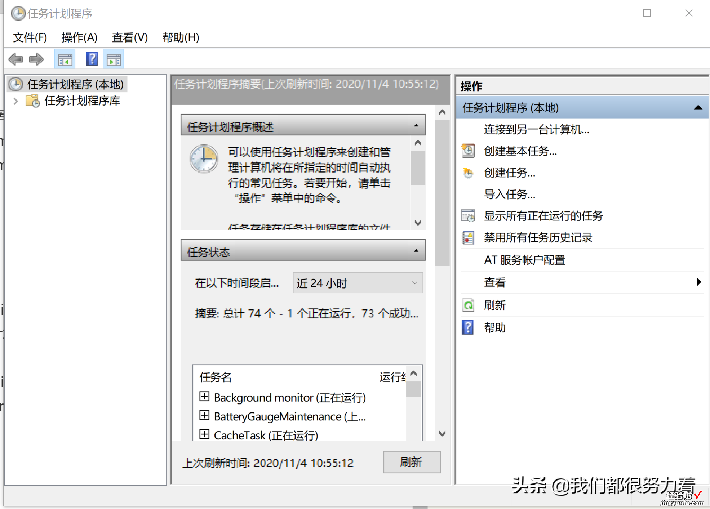Click the 显示所有正在运行的任务 icon
Viewport: 710px width, 509px height.
coord(468,216)
